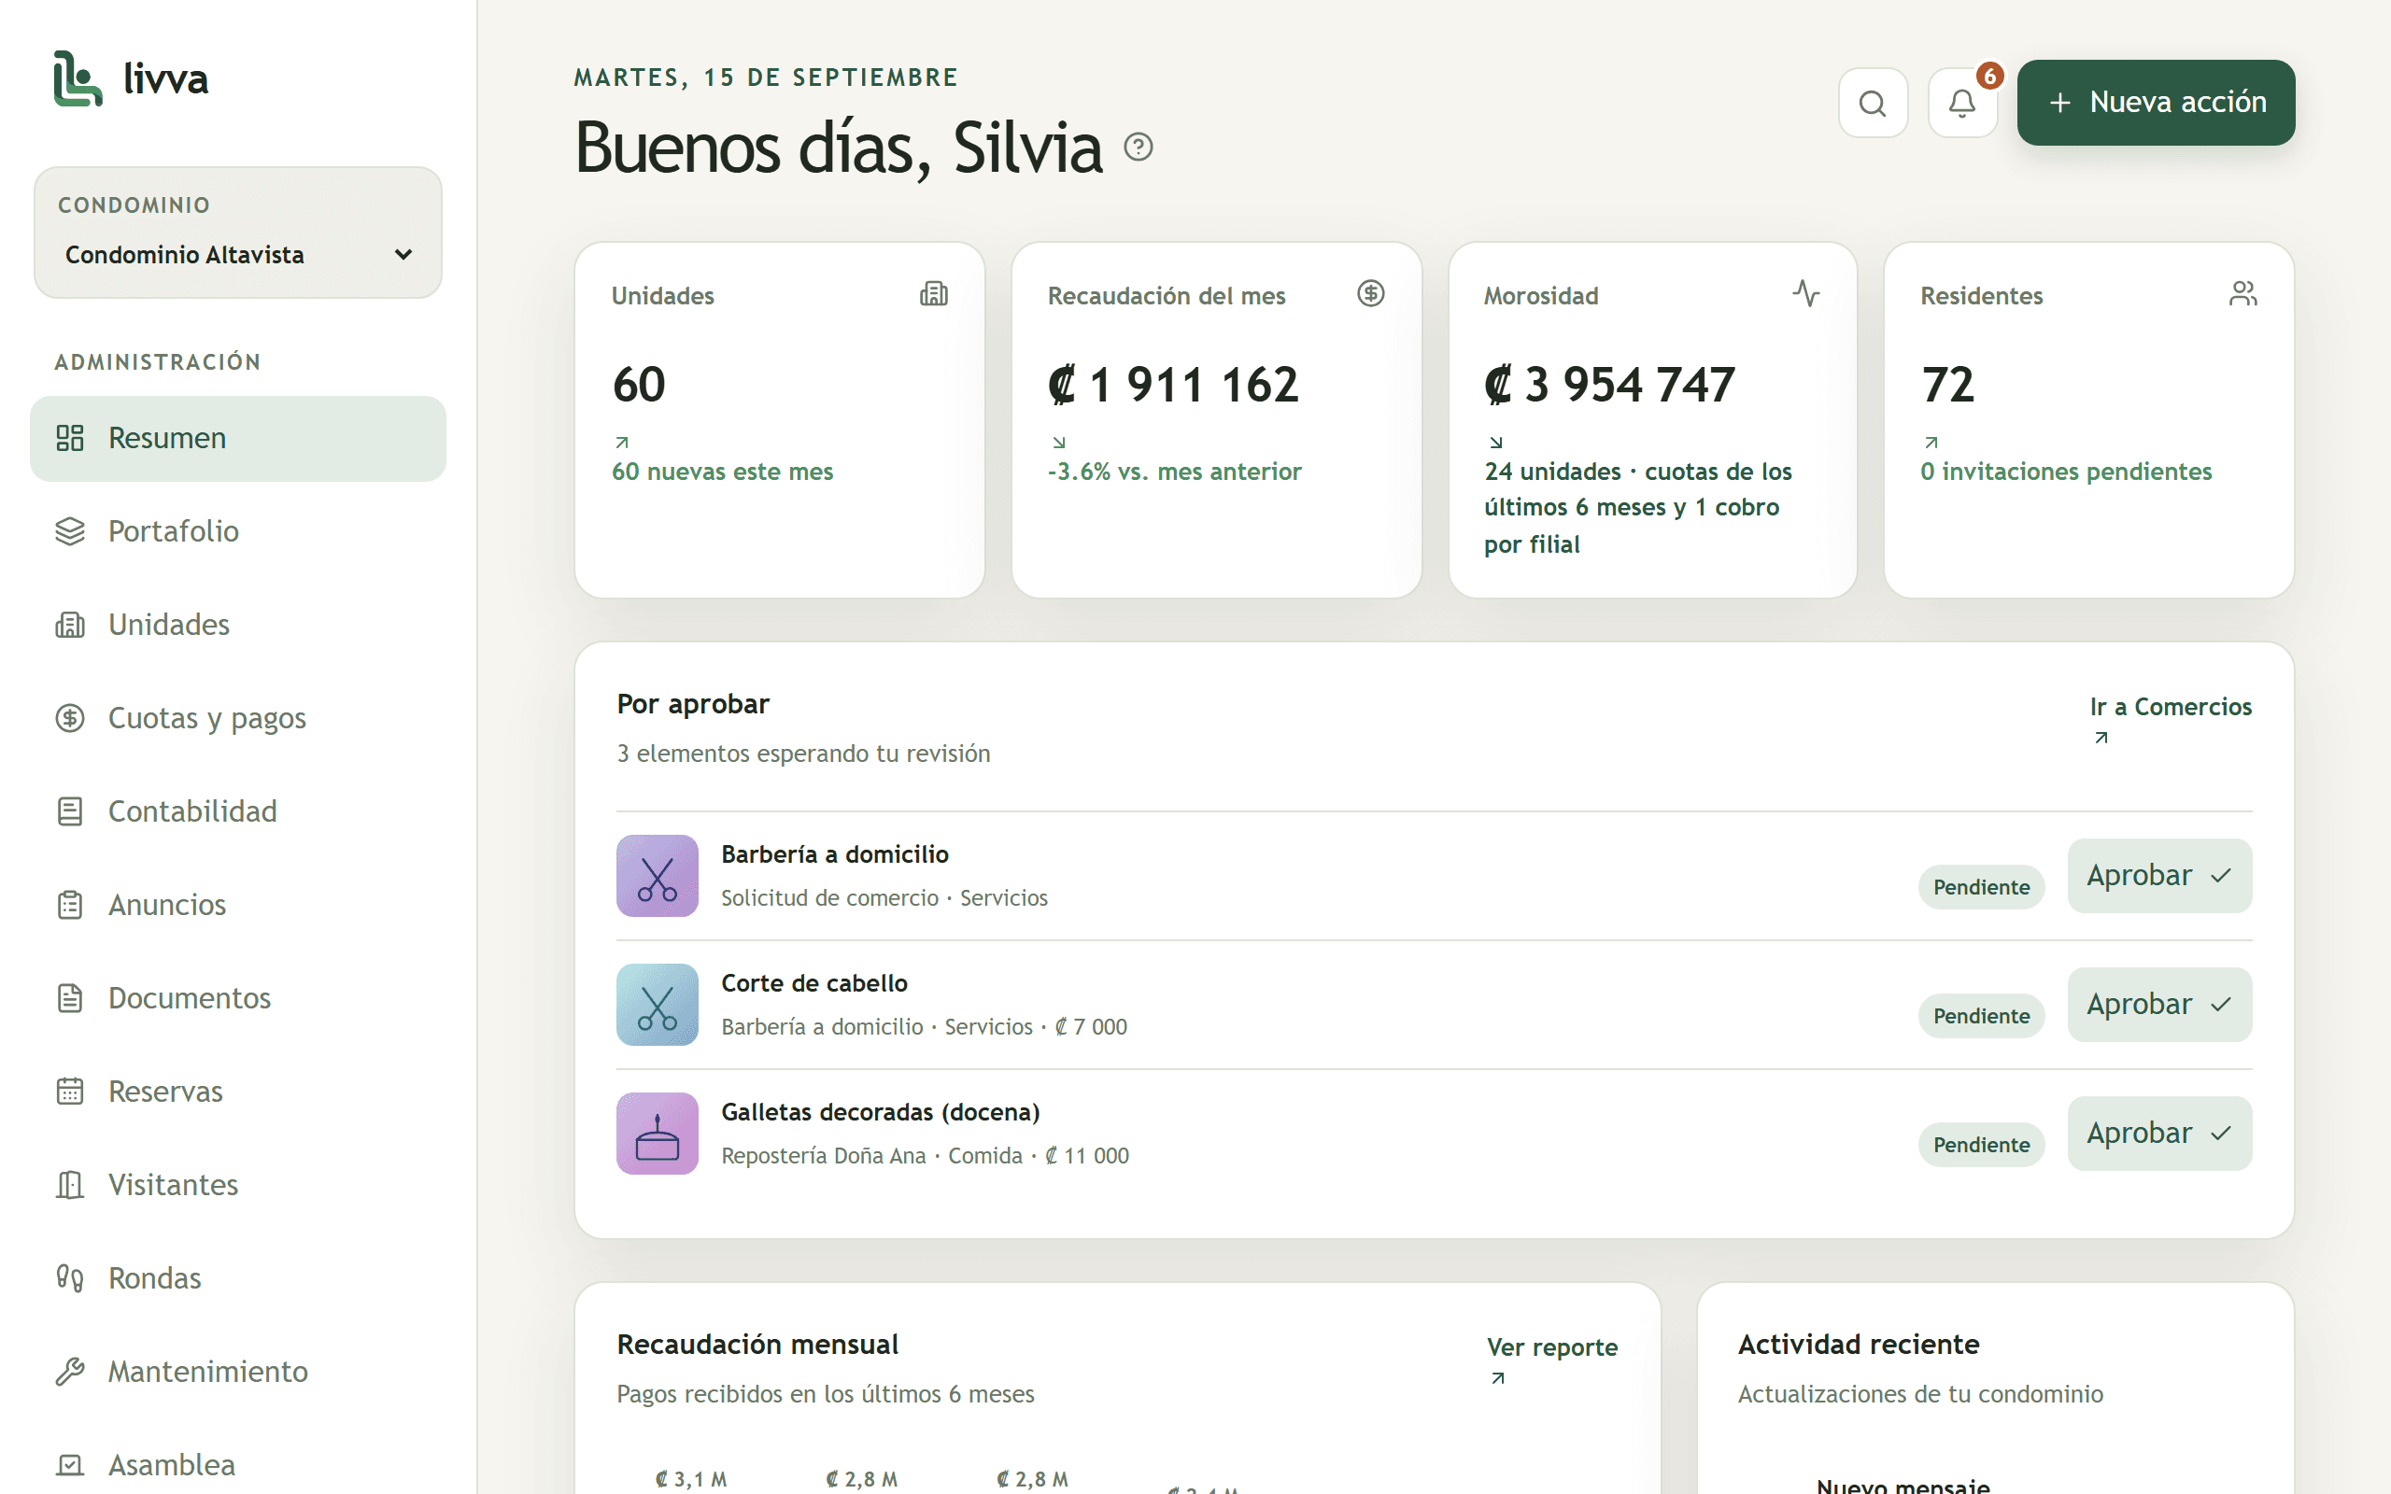Click building icon on Unidades card
2391x1494 pixels.
934,293
